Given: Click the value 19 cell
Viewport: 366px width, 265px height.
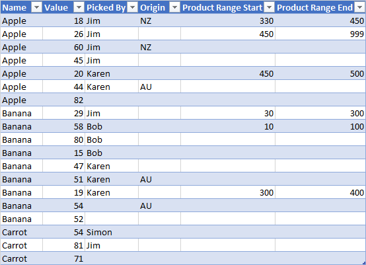Looking at the screenshot, I should (x=63, y=192).
